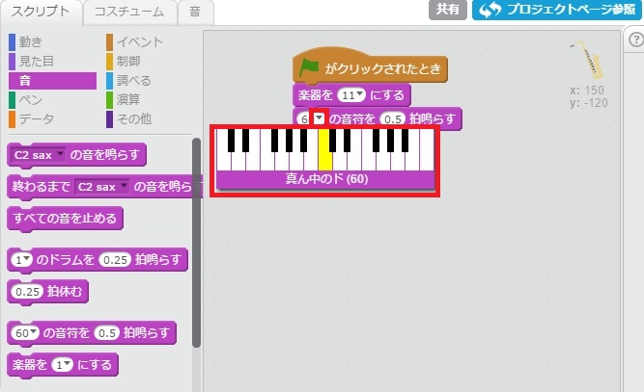Select the highlighted 音 block category

[x=52, y=81]
